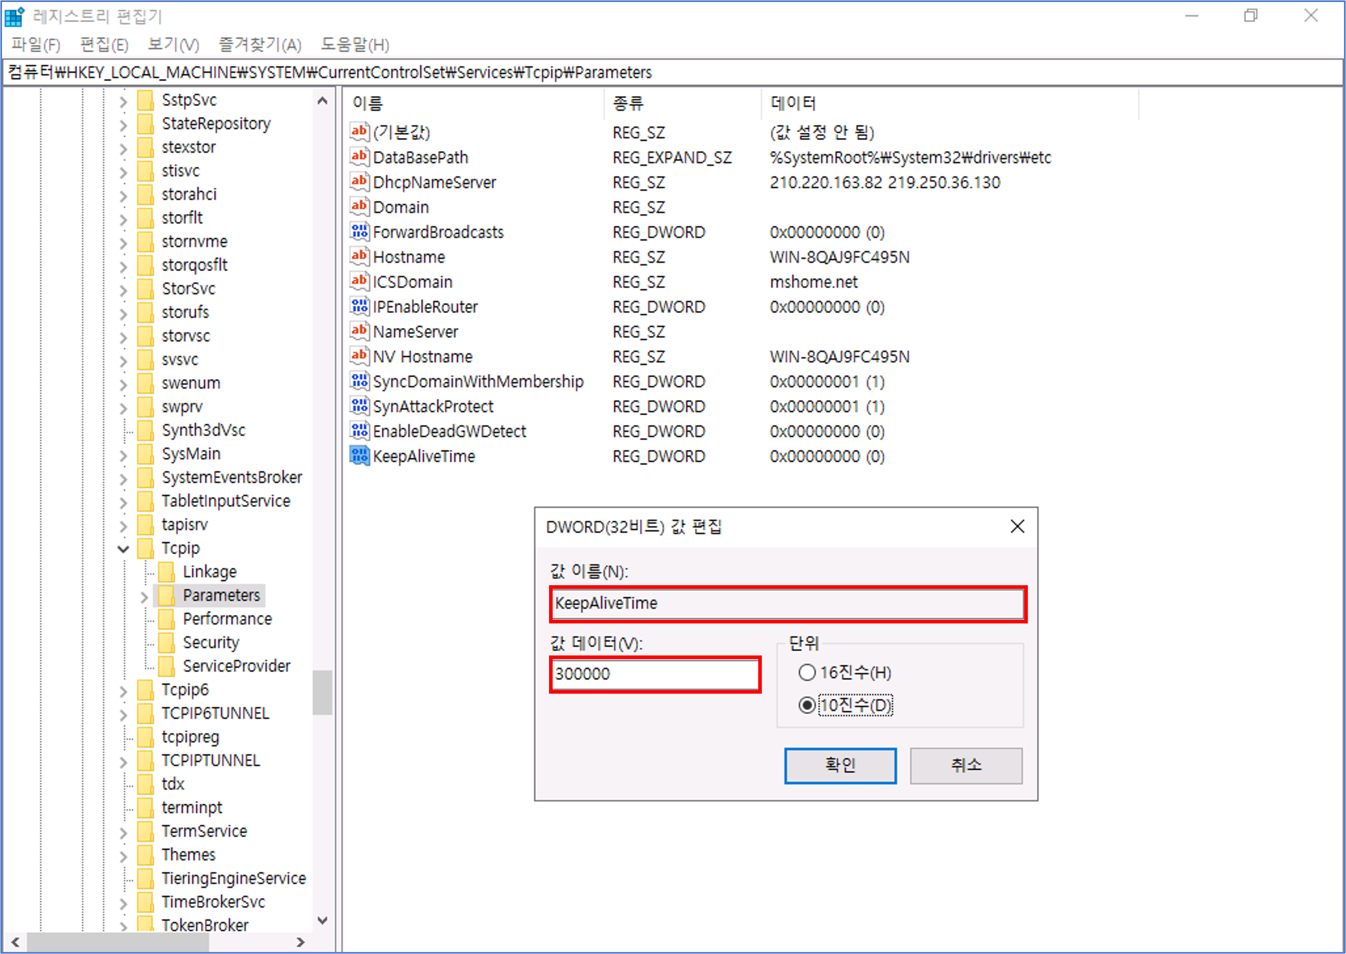This screenshot has height=954, width=1346.
Task: Close the DWORD edit dialog
Action: tap(1017, 526)
